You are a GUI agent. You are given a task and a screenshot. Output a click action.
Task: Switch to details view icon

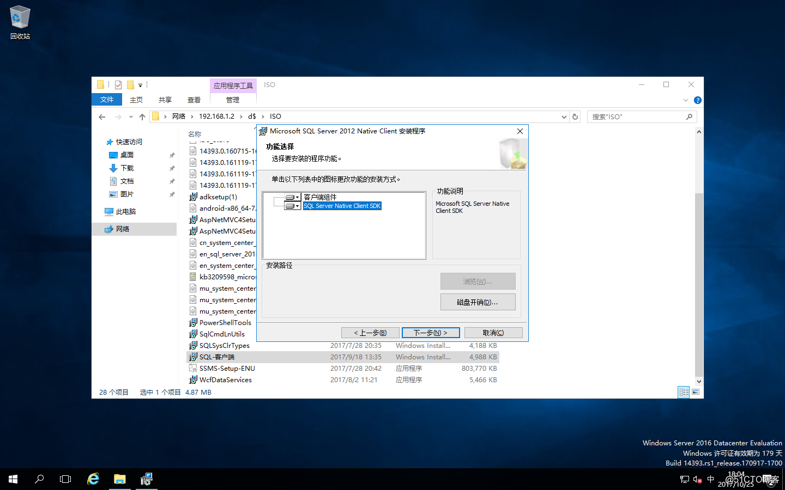point(684,392)
